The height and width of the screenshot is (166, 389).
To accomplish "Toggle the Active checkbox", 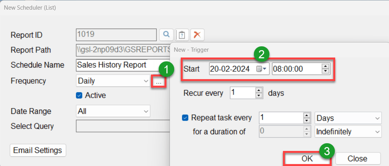I will tap(79, 95).
